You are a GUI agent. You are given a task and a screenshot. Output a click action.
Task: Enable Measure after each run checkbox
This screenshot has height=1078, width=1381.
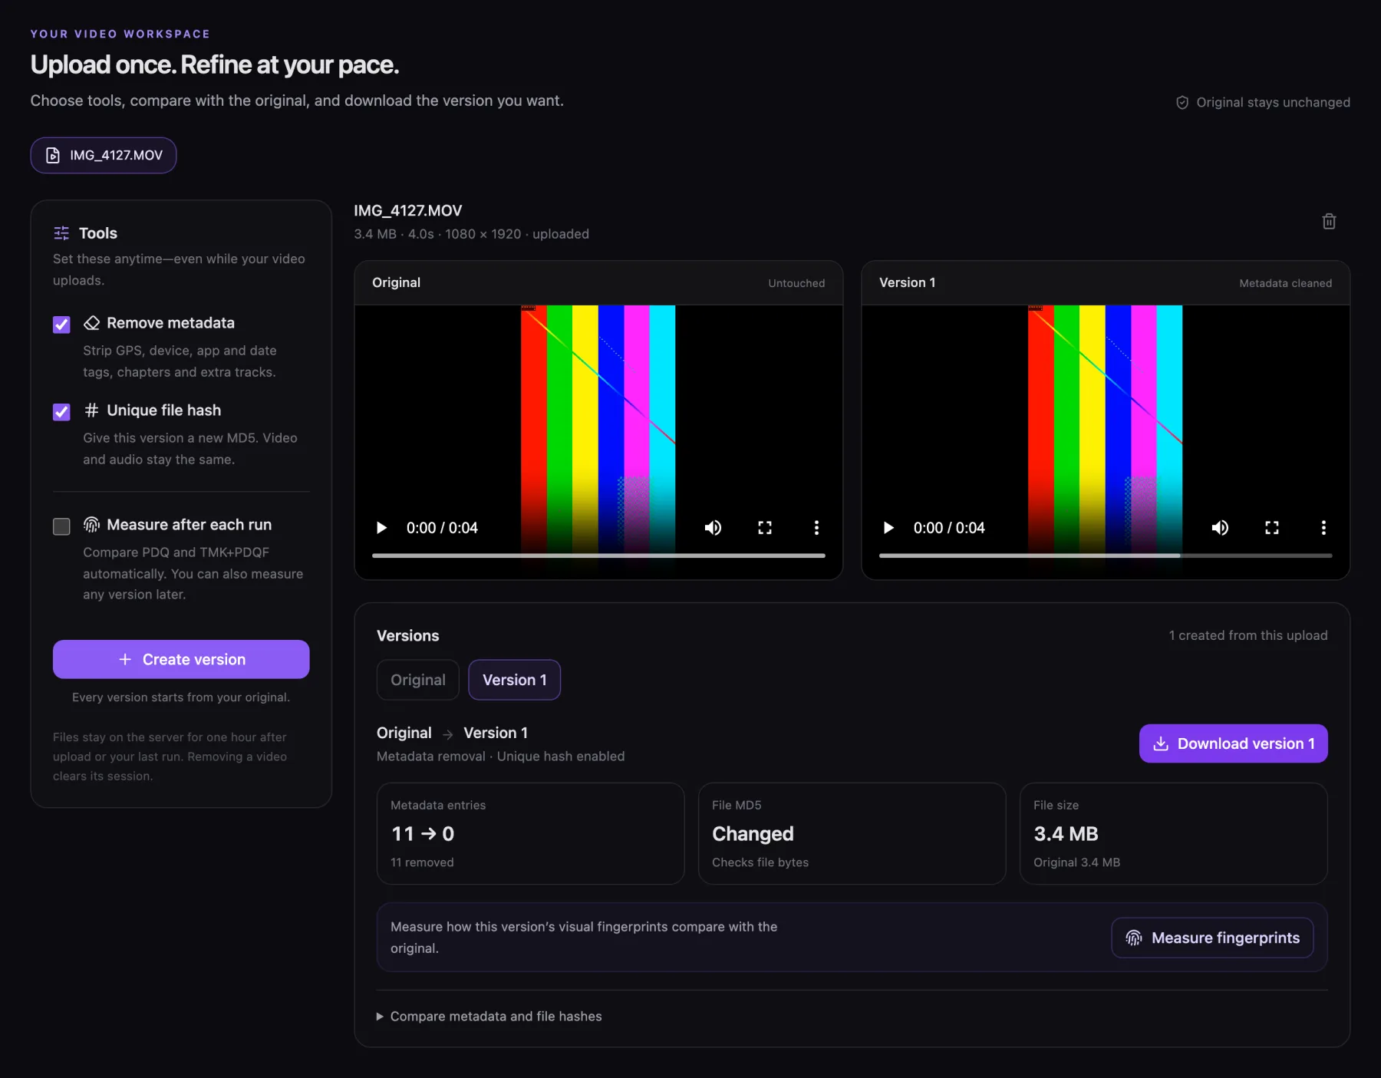point(61,526)
